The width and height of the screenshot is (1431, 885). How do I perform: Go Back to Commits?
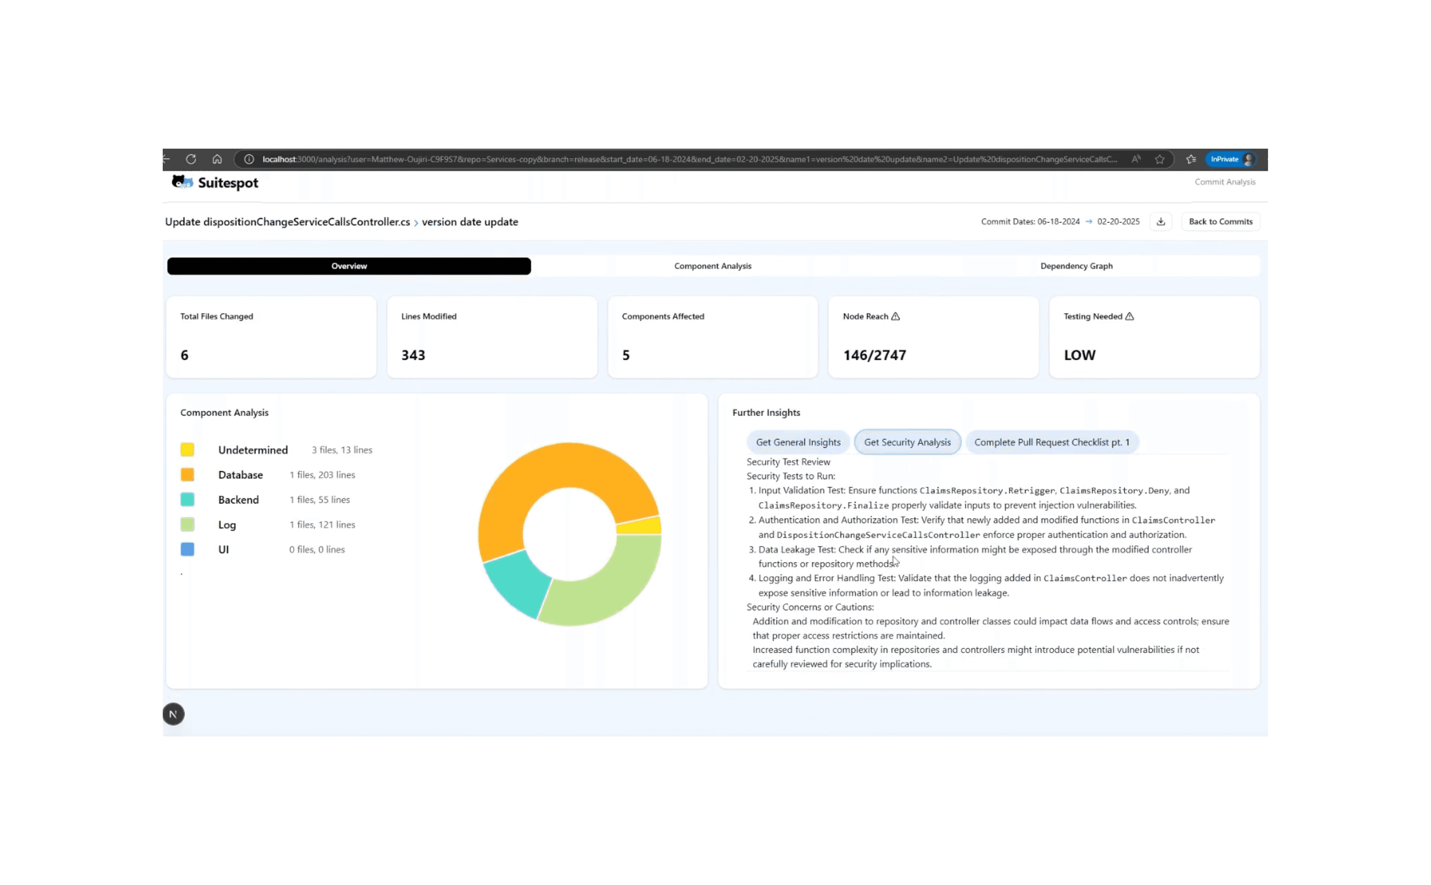click(x=1220, y=221)
